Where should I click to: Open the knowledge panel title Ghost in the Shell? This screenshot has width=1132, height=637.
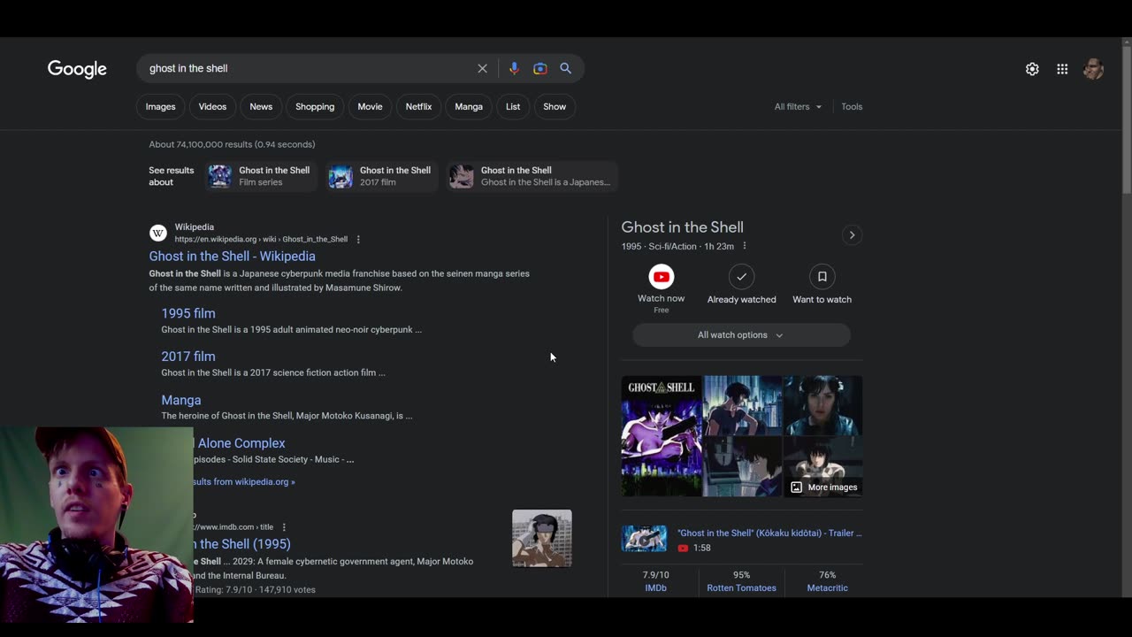(x=683, y=227)
